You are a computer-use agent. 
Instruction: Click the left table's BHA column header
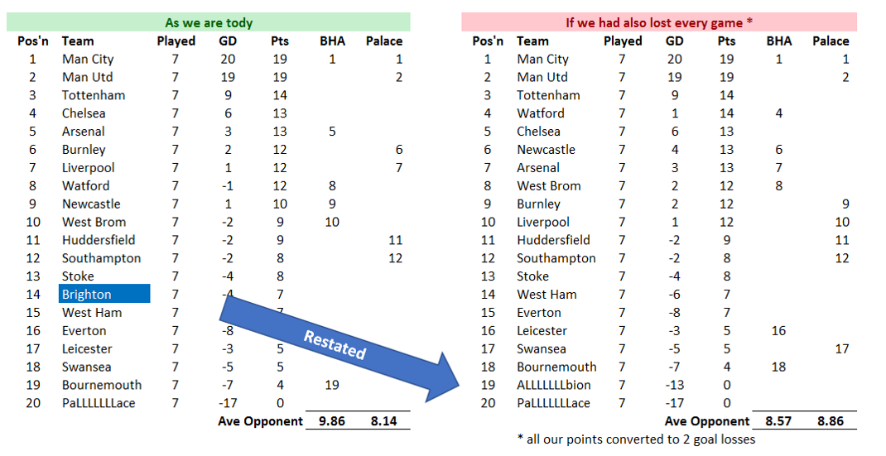[x=332, y=41]
